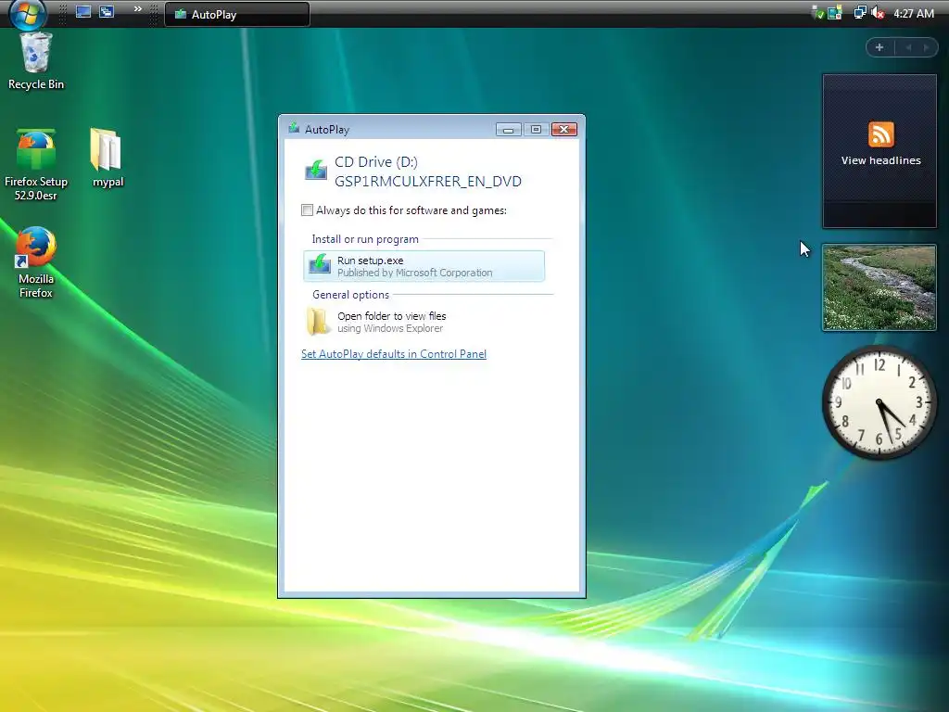Select Mozilla Firefox shortcut on desktop

click(x=36, y=262)
